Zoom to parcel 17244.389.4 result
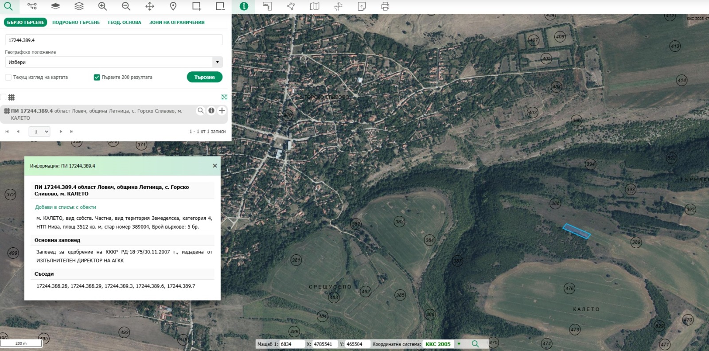The width and height of the screenshot is (709, 351). click(201, 111)
